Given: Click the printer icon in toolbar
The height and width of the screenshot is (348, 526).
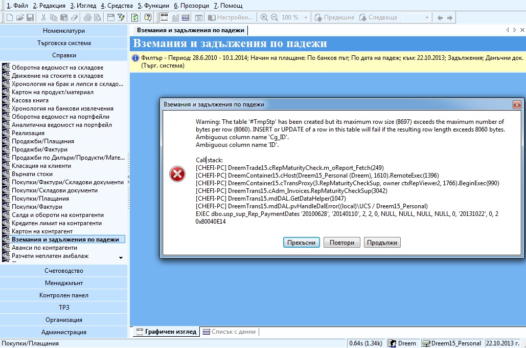Looking at the screenshot, I should (87, 17).
